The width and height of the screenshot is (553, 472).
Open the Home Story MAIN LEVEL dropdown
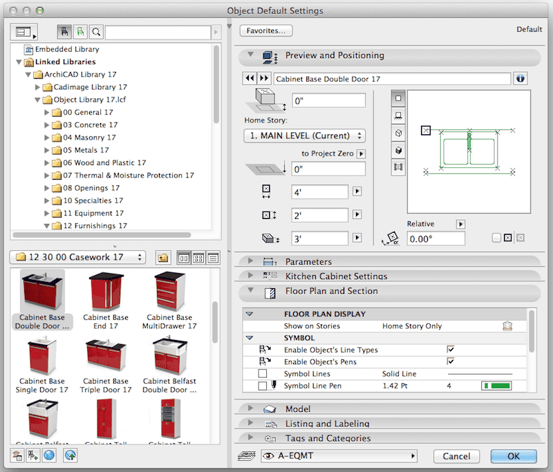point(304,136)
